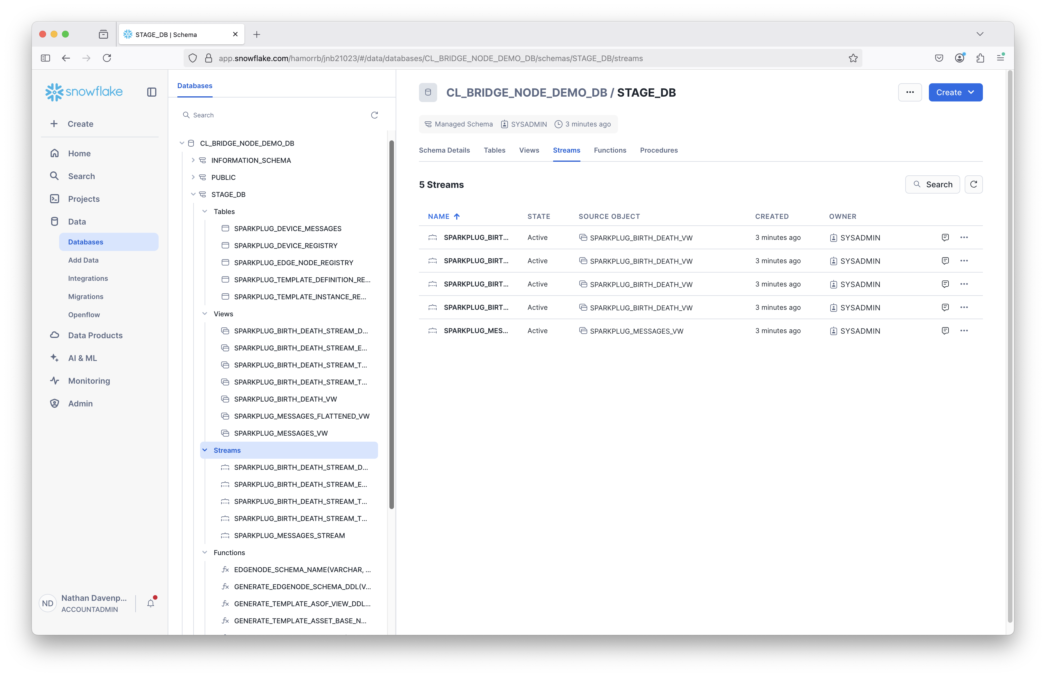This screenshot has height=677, width=1046.
Task: Click the SYSADMIN owner badge under title
Action: click(x=524, y=124)
